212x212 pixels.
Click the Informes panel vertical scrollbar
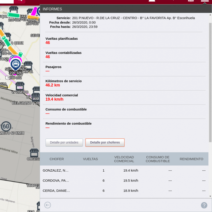tap(210, 81)
